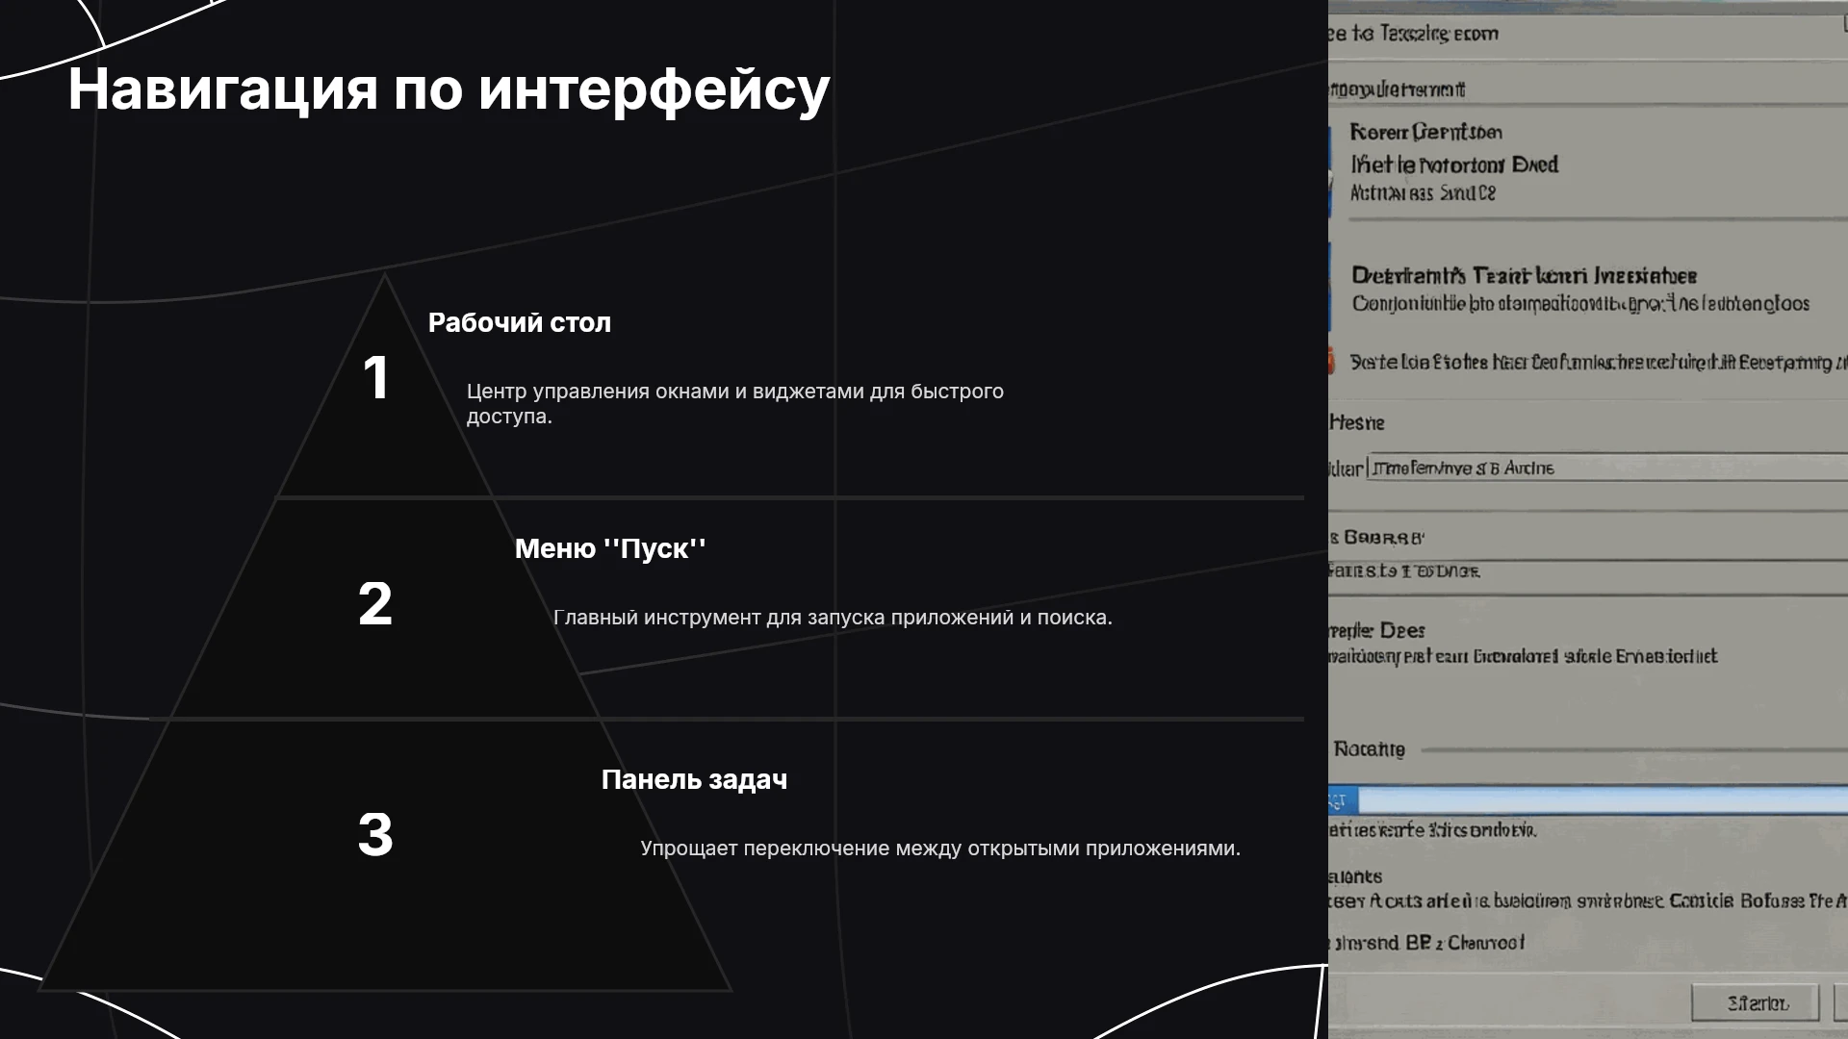
Task: Click the input field containing 'Tmefemyve'
Action: (1607, 468)
